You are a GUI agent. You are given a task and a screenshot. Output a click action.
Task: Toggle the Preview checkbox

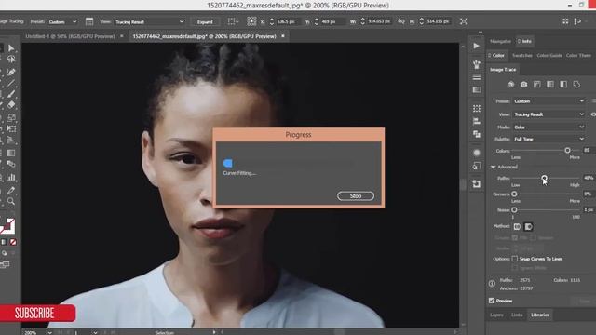[x=492, y=301]
